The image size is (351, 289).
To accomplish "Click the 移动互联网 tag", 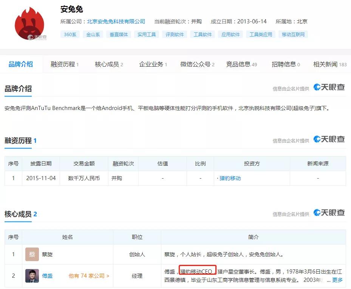I will [293, 34].
